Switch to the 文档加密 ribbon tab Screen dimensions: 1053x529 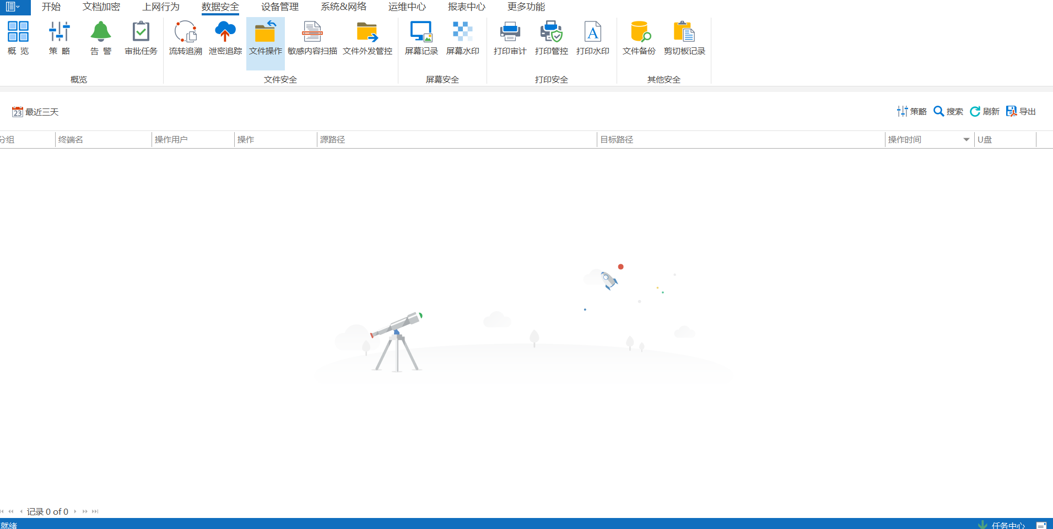pos(101,7)
